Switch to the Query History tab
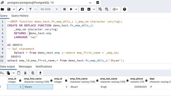The width and height of the screenshot is (171, 96). [x=20, y=16]
